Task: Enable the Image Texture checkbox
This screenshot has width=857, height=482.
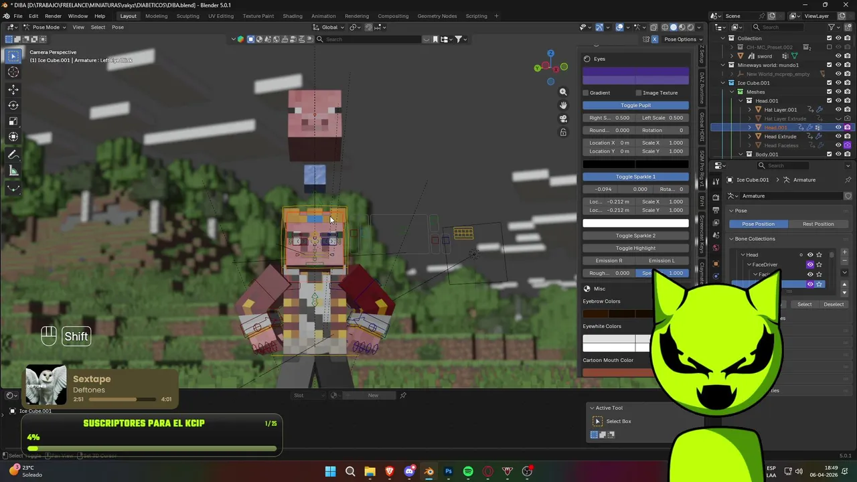Action: click(x=639, y=93)
